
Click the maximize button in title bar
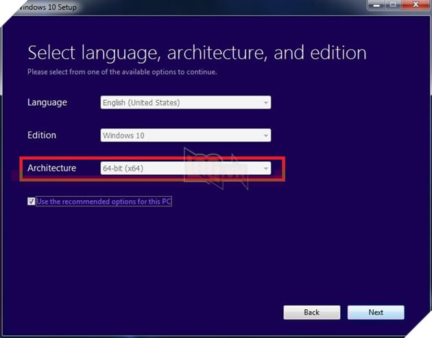point(394,5)
